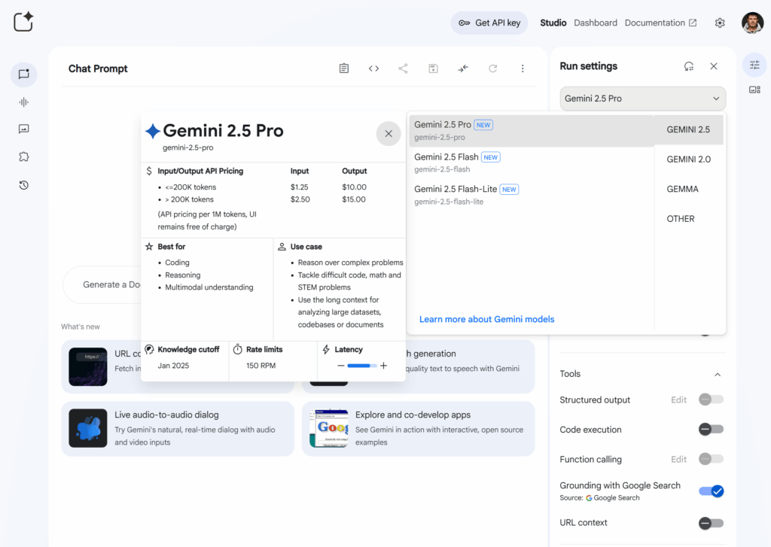Reset run settings to defaults icon
Viewport: 771px width, 547px height.
[x=689, y=66]
